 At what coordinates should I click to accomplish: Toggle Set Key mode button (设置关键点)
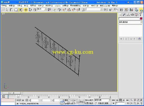[89, 103]
